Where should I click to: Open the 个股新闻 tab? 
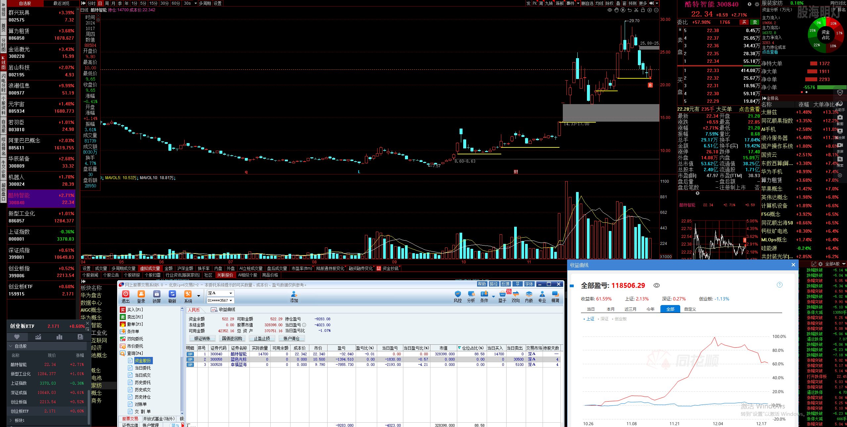click(90, 275)
